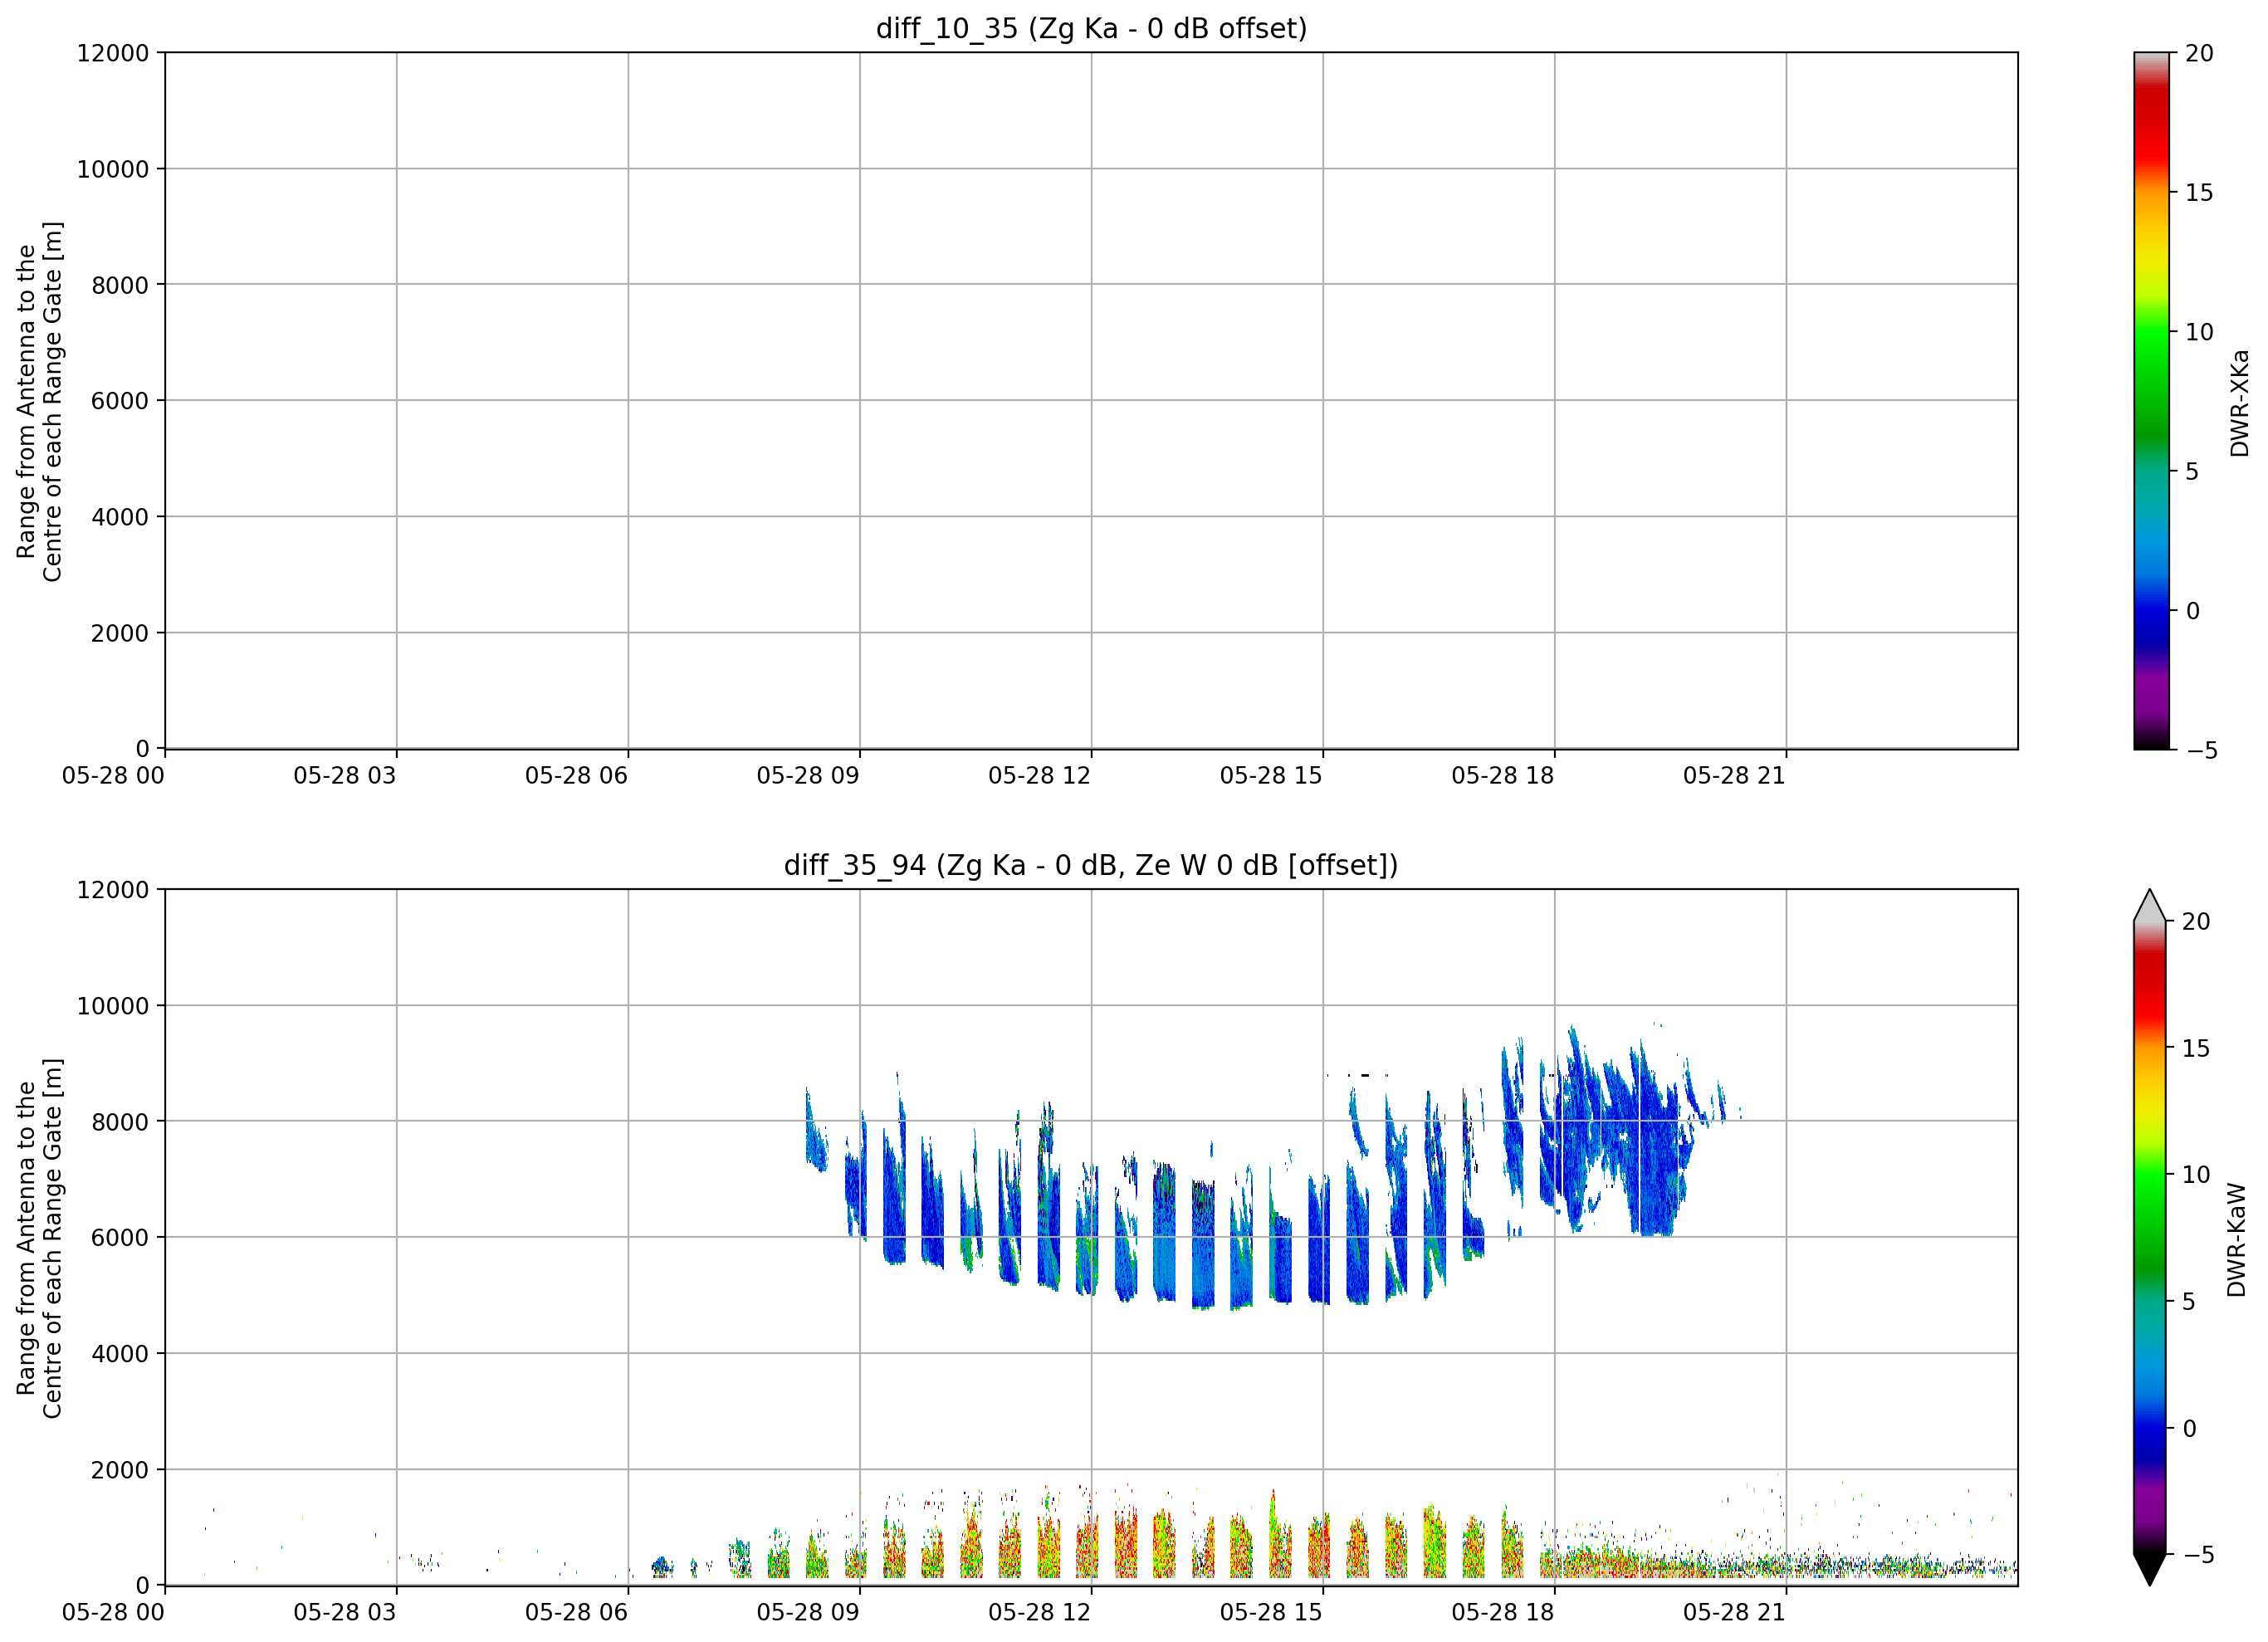Click the 20 tick on the DWR-KaW colorbar
Screen dimensions: 2268x1642
click(x=2195, y=922)
